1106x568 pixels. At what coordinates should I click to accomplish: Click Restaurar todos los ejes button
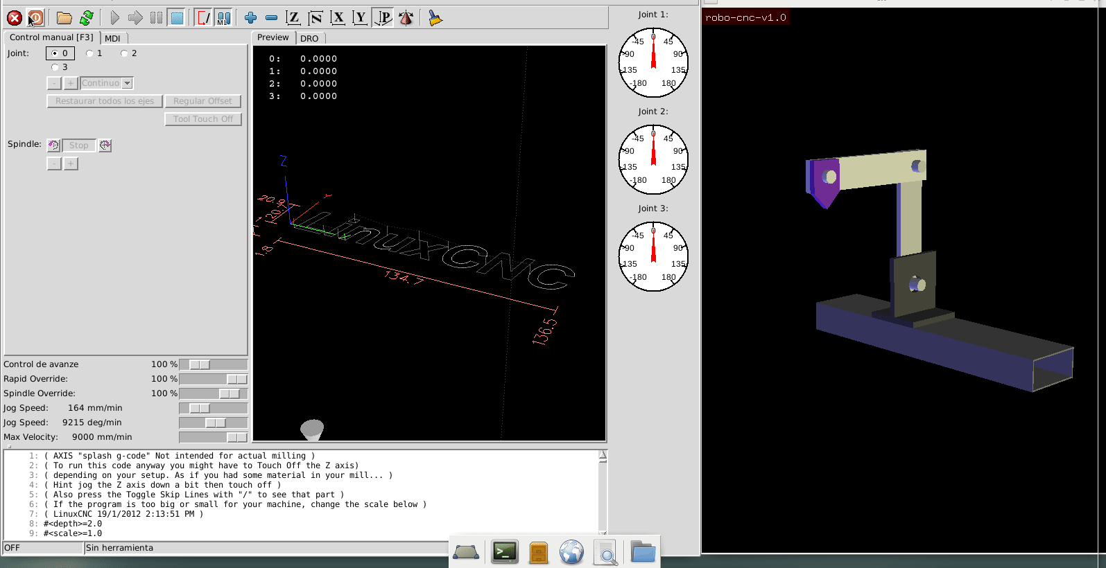pos(105,101)
